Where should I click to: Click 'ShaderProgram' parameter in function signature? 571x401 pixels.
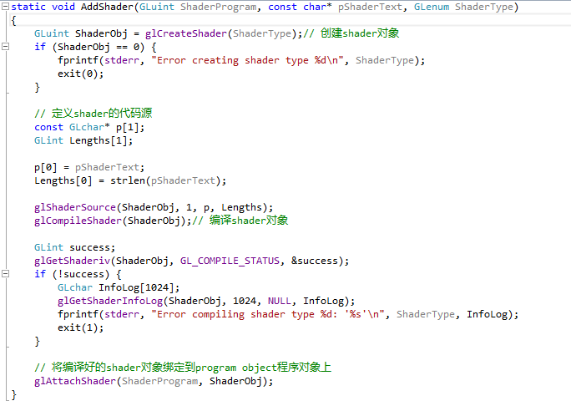point(219,7)
